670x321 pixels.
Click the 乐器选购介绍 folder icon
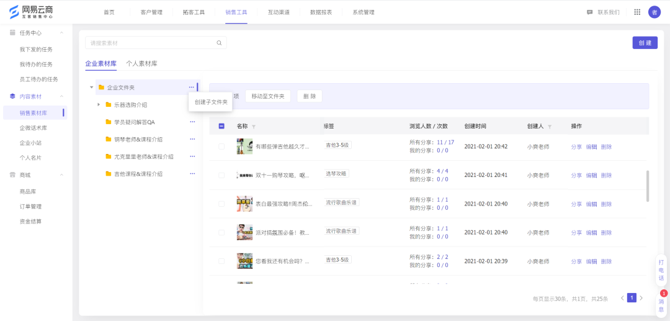pyautogui.click(x=109, y=105)
